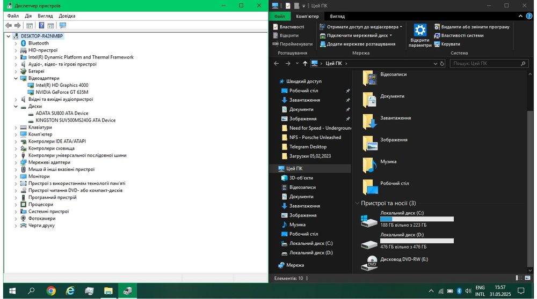Open Google Chrome from the taskbar
The image size is (537, 299).
(51, 291)
